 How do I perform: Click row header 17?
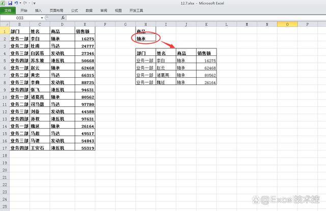4,148
